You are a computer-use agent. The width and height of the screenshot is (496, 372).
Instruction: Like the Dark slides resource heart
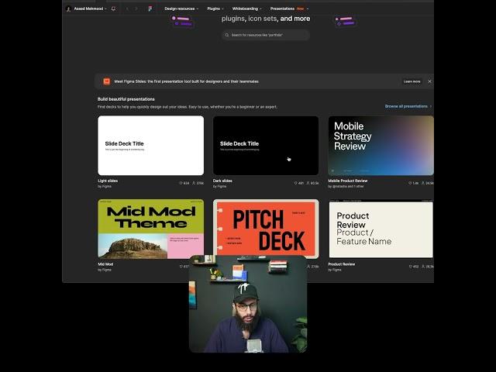click(296, 183)
